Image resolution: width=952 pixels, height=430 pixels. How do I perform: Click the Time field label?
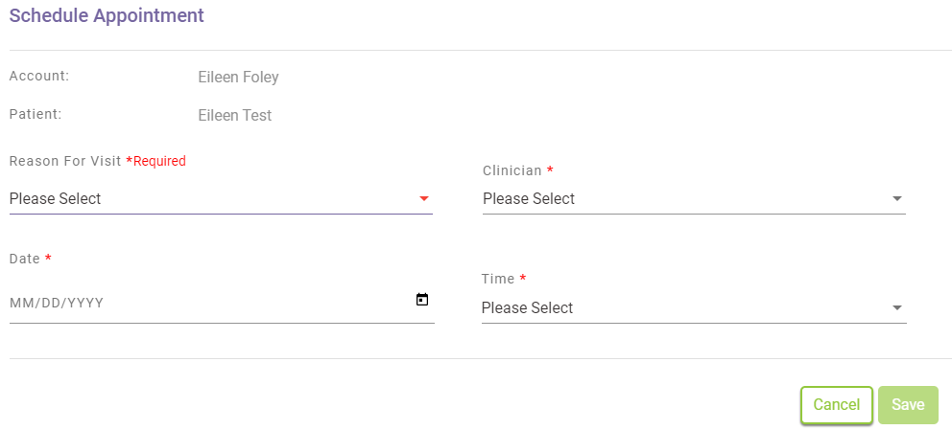498,279
